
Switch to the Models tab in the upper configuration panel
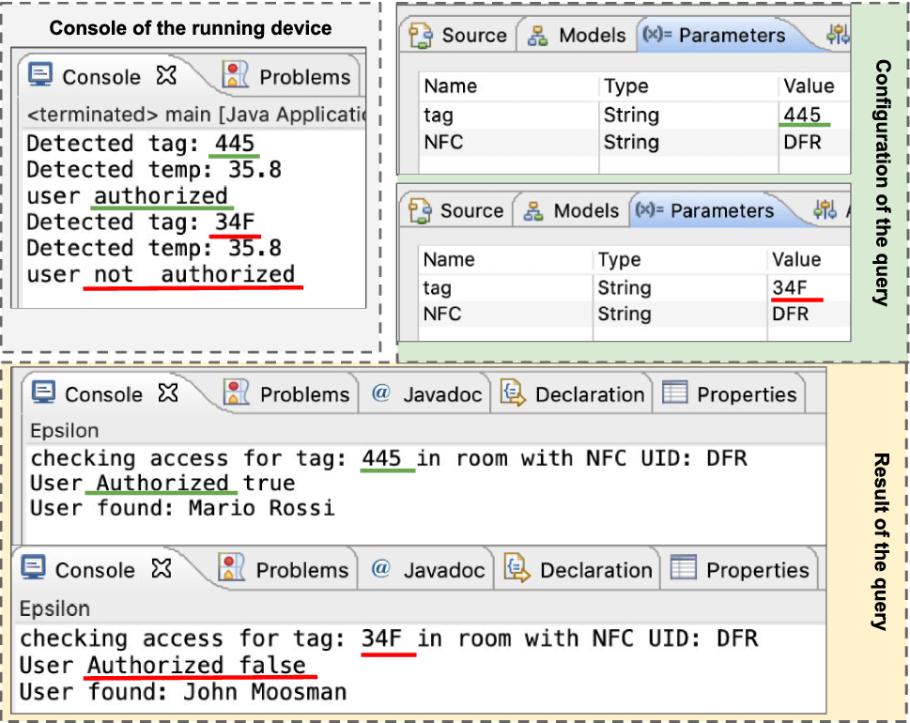pyautogui.click(x=577, y=36)
